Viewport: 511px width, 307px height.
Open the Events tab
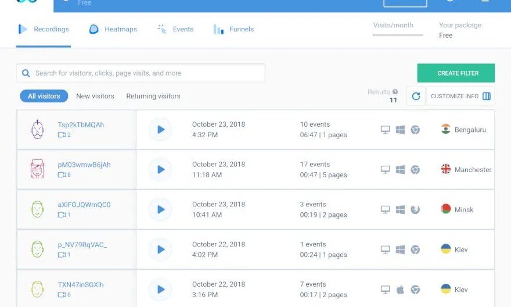(x=175, y=29)
